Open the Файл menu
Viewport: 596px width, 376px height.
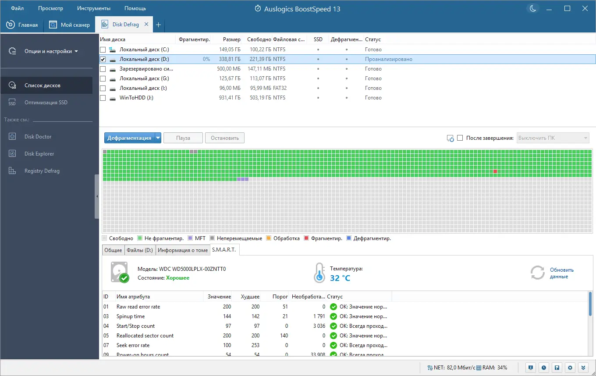point(18,8)
